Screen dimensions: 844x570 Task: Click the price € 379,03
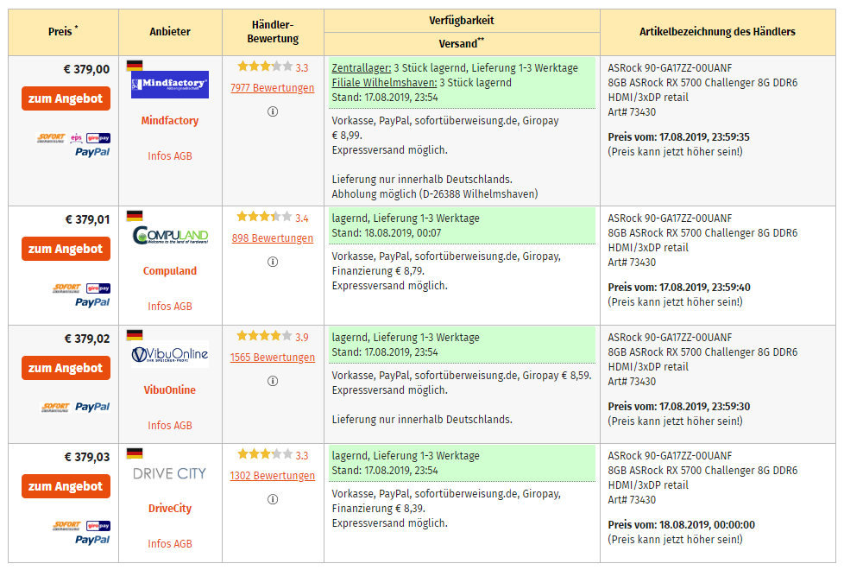click(86, 457)
